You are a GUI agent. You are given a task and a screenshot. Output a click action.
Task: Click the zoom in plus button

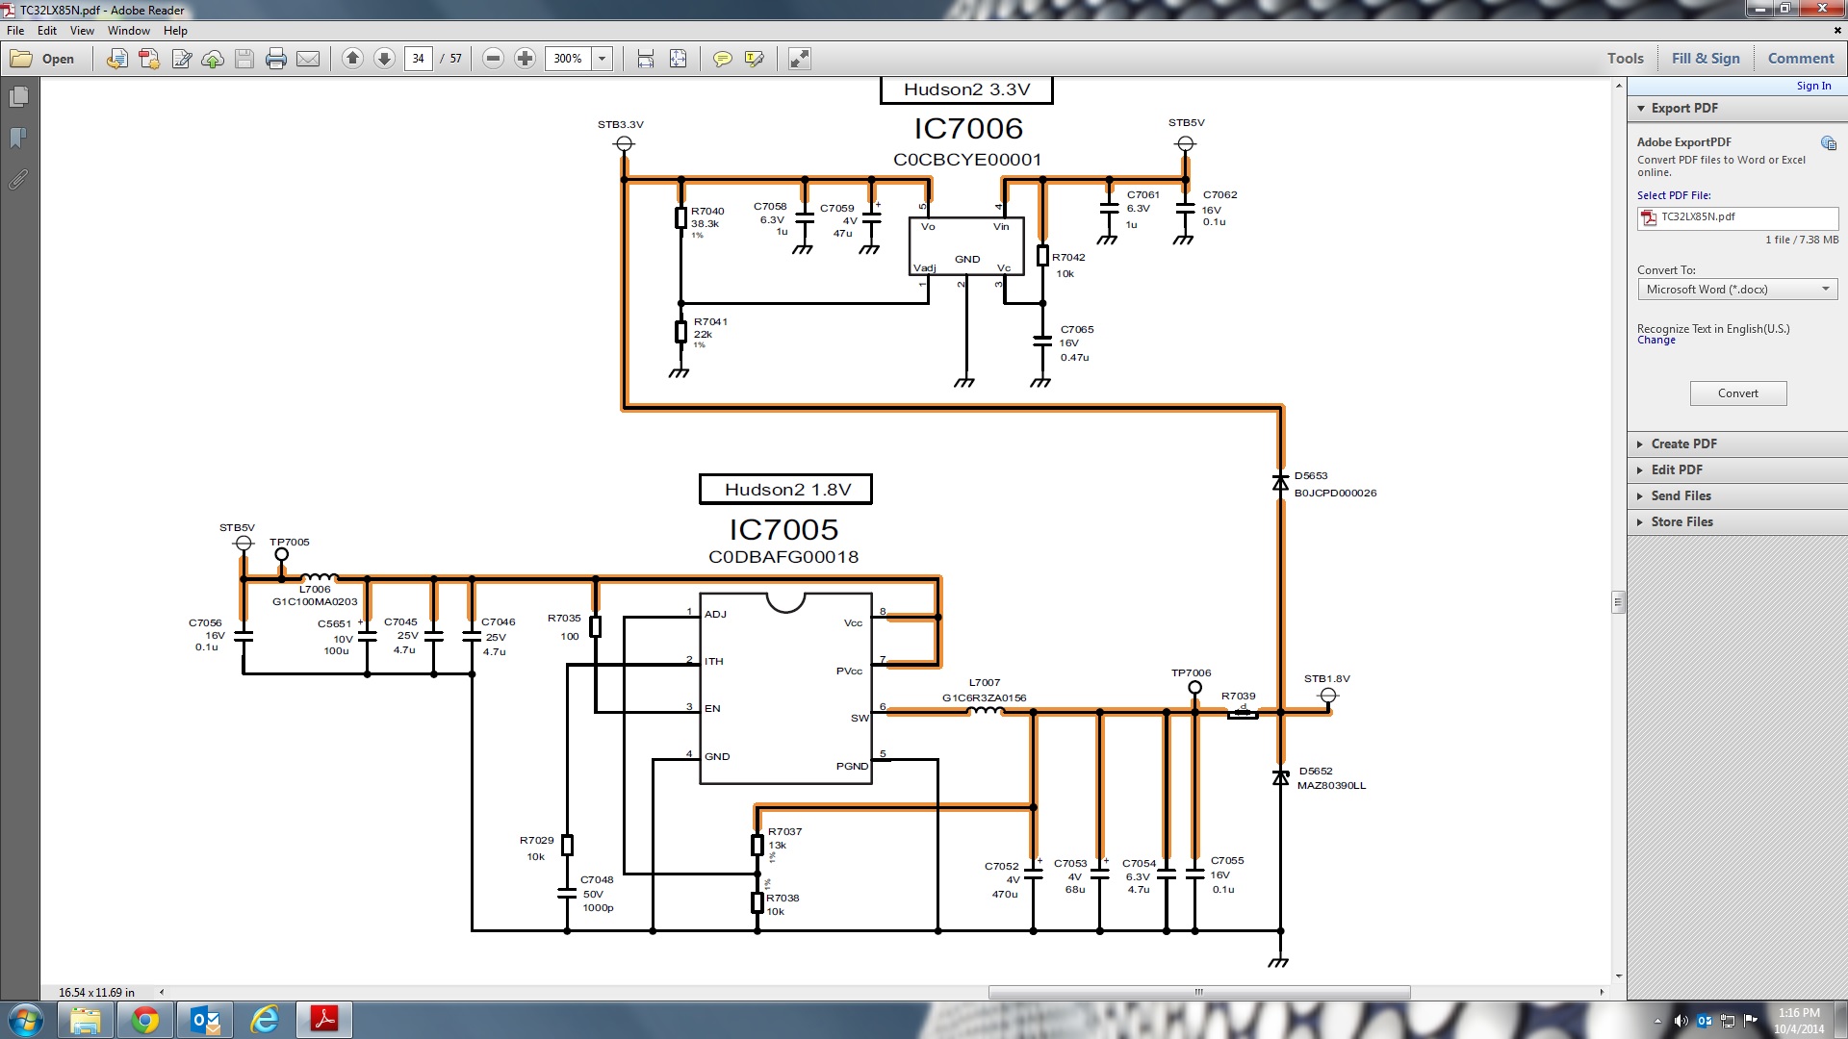[x=525, y=59]
